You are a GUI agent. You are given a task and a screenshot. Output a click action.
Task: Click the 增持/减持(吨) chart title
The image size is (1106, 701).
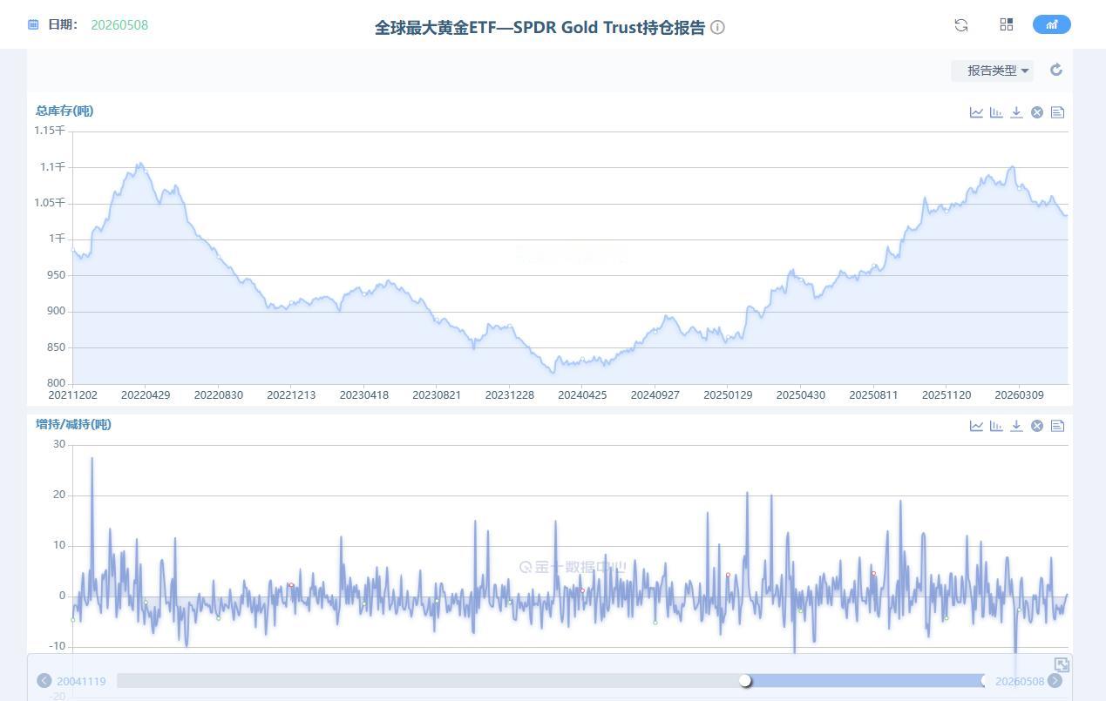coord(73,424)
